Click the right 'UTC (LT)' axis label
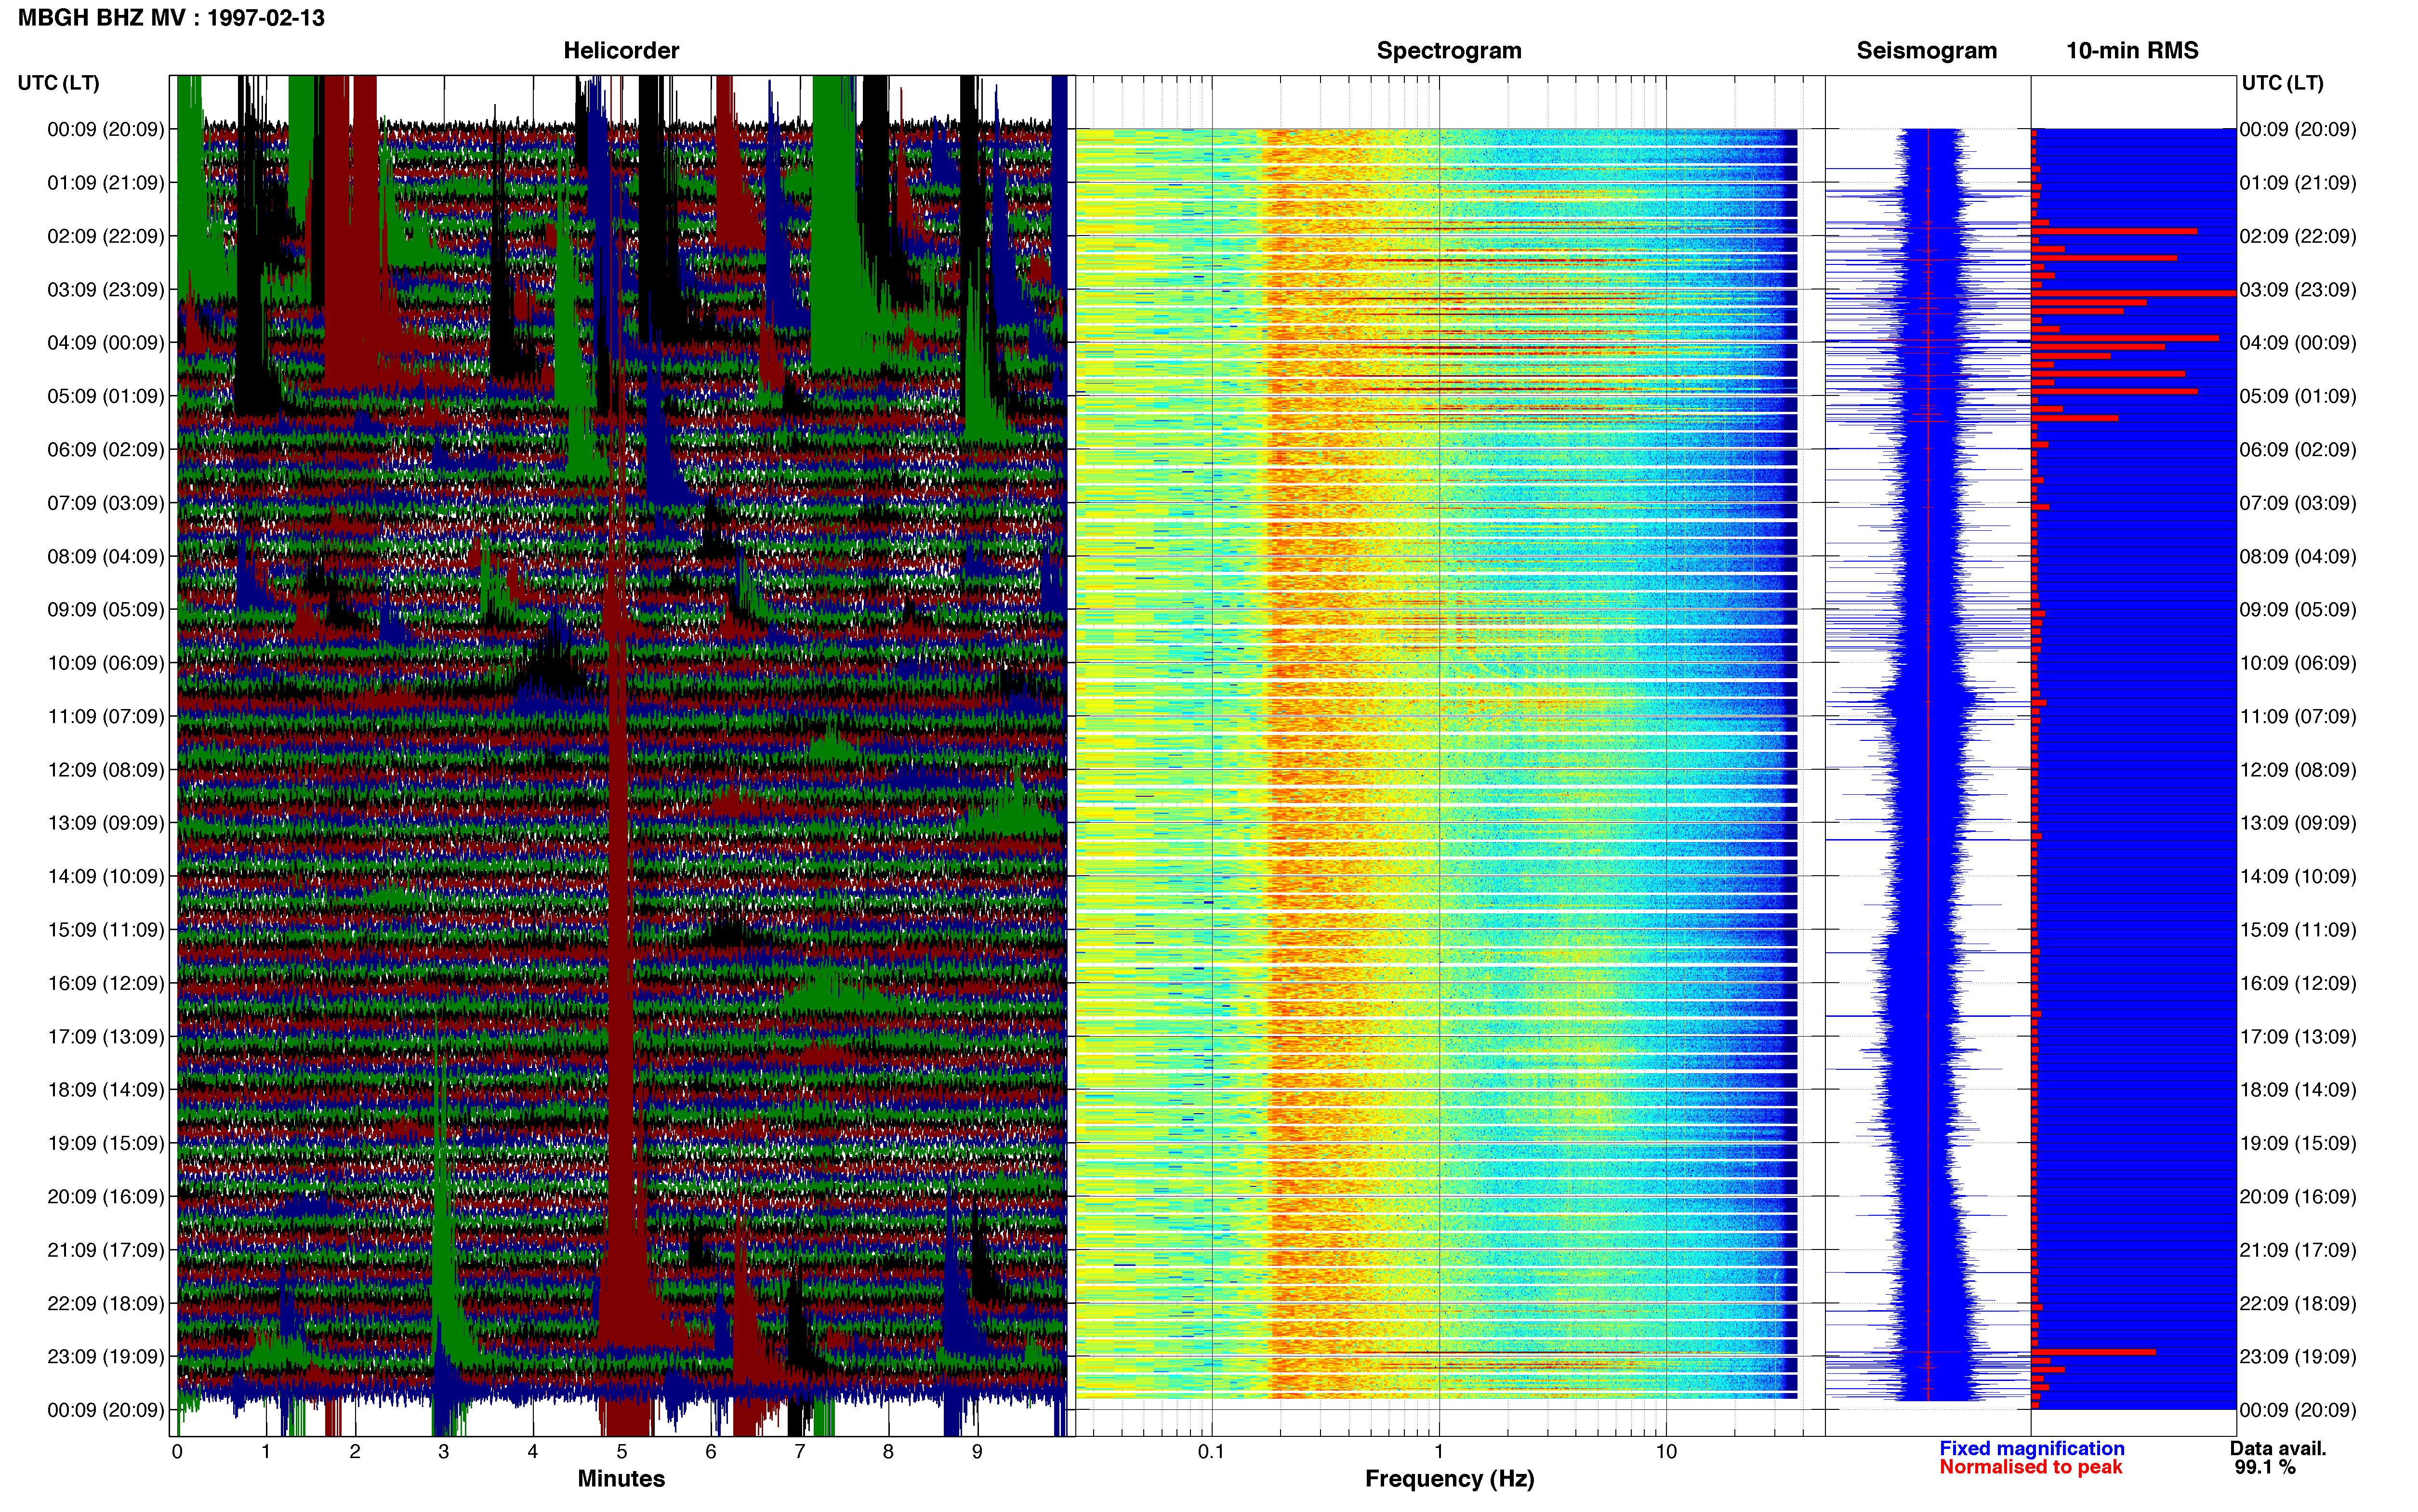Image resolution: width=2418 pixels, height=1512 pixels. 2282,83
